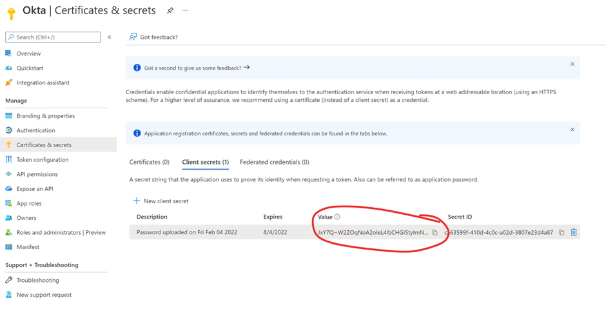Click the Roles and administrators icon

tap(8, 232)
